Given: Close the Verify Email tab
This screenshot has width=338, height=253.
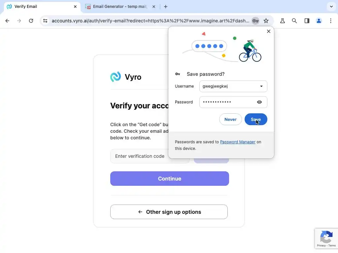Looking at the screenshot, I should (75, 7).
